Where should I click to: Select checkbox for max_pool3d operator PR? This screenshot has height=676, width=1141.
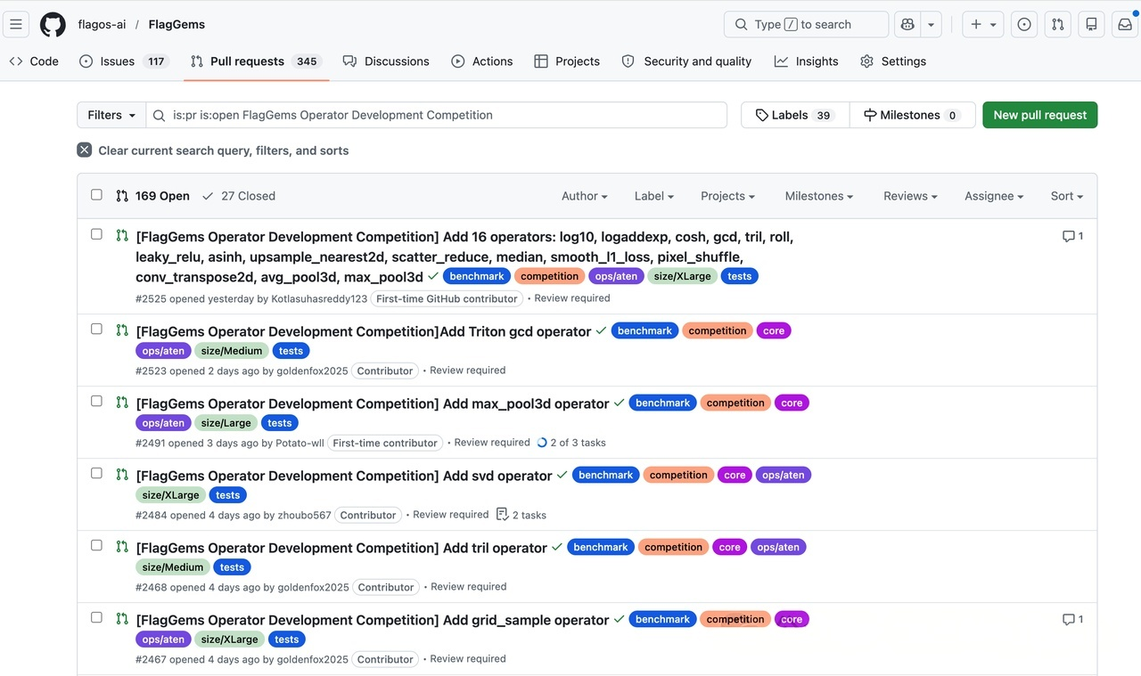(96, 401)
